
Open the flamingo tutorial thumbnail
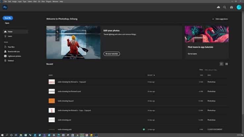(207, 34)
